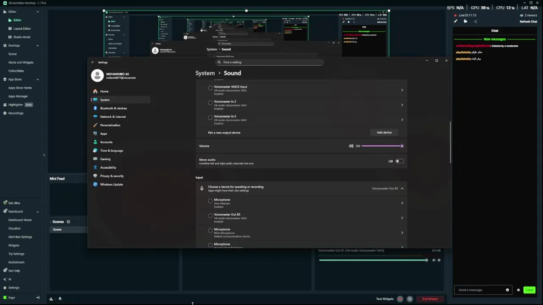543x305 pixels.
Task: Select Voicemeeter In 5 output device
Action: click(x=210, y=118)
